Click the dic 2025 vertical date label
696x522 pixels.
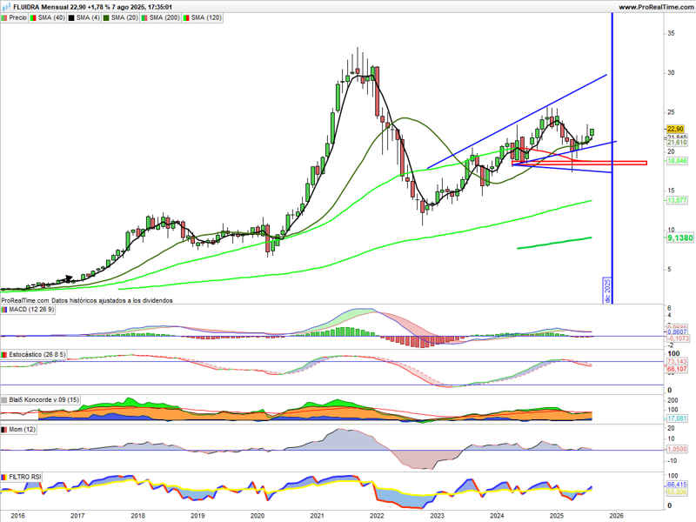point(606,291)
